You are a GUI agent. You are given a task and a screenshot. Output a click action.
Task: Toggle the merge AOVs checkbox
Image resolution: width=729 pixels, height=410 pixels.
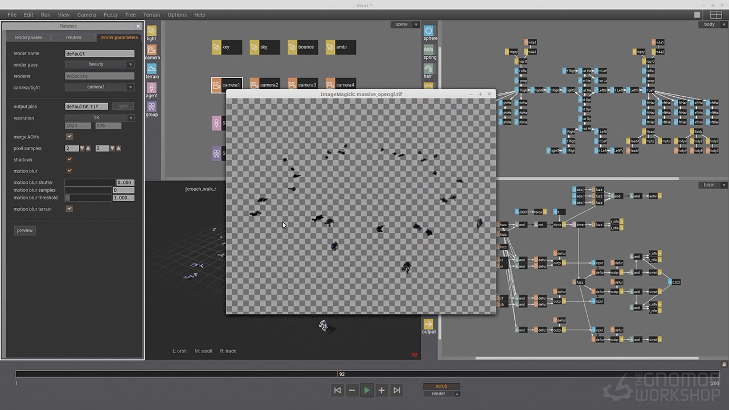click(69, 137)
